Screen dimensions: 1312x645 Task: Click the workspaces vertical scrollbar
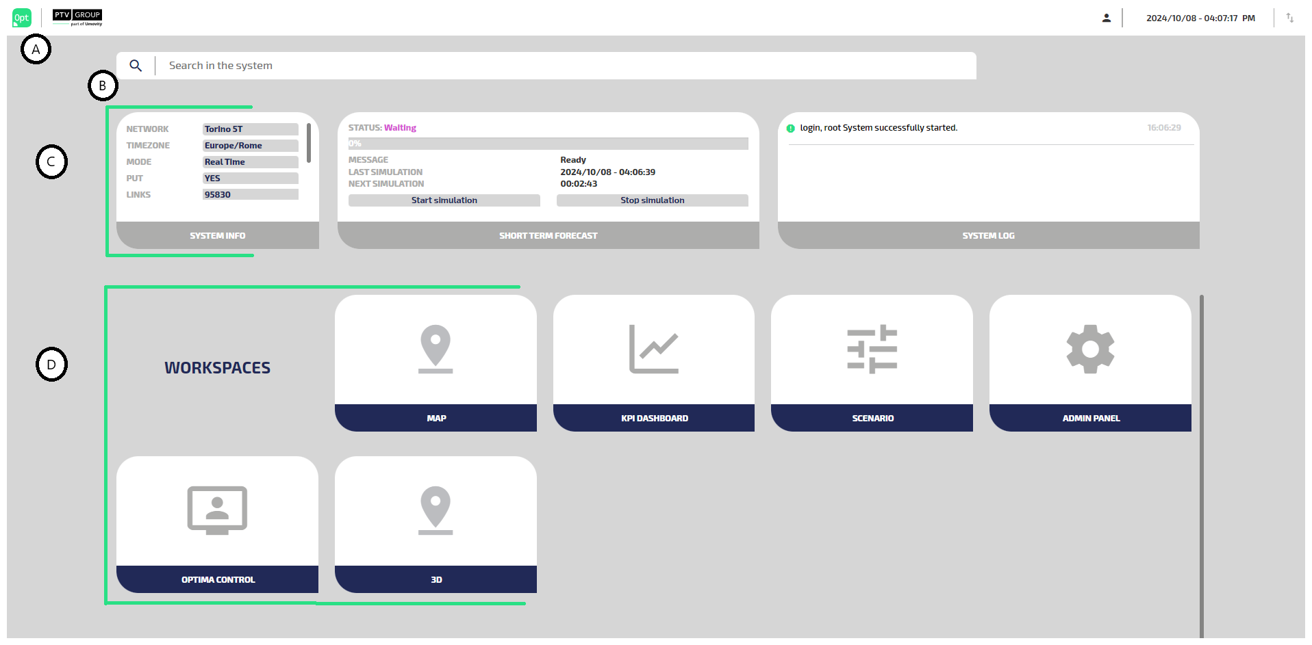1201,465
